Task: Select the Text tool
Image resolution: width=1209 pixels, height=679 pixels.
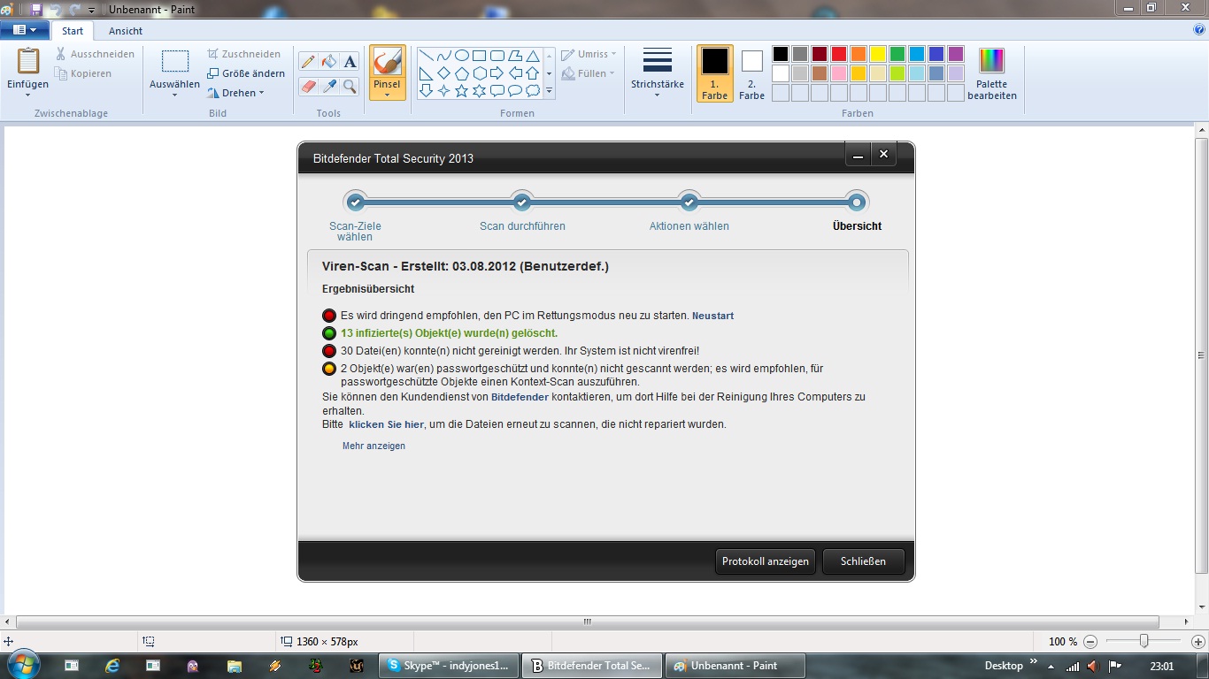Action: pos(350,61)
